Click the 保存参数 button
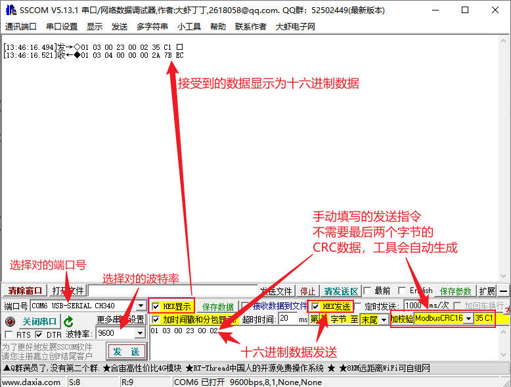 click(x=456, y=291)
